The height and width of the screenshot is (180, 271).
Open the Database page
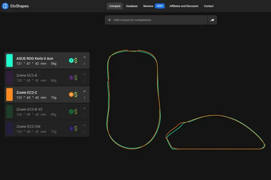point(132,6)
